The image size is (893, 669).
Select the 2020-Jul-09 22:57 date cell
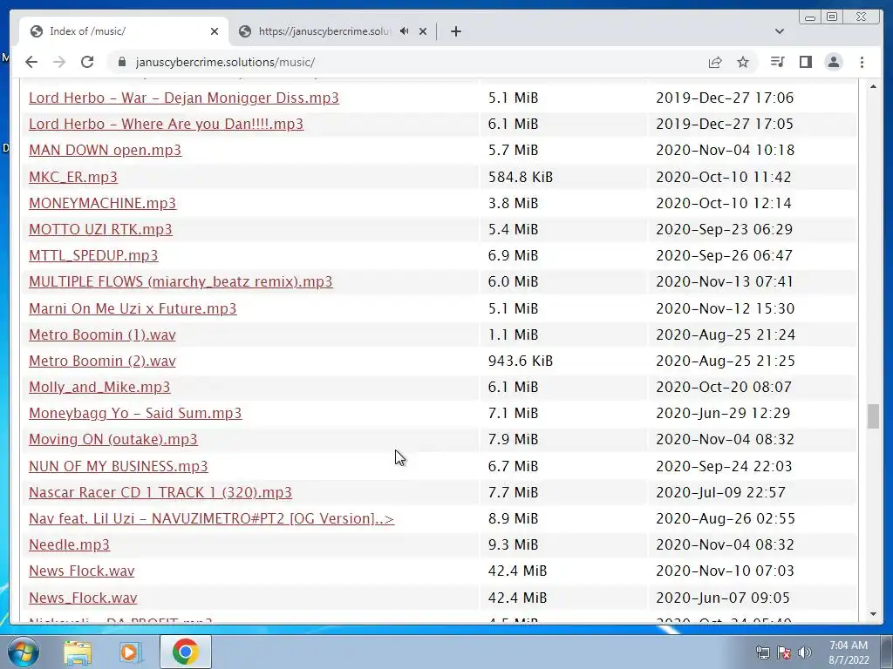[720, 492]
